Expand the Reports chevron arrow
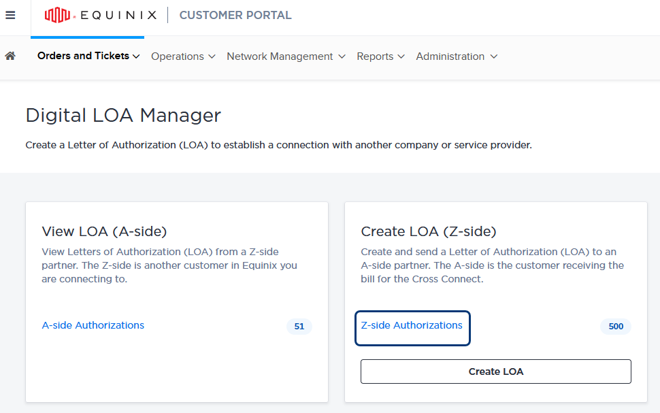Viewport: 660px width, 413px height. (x=401, y=56)
